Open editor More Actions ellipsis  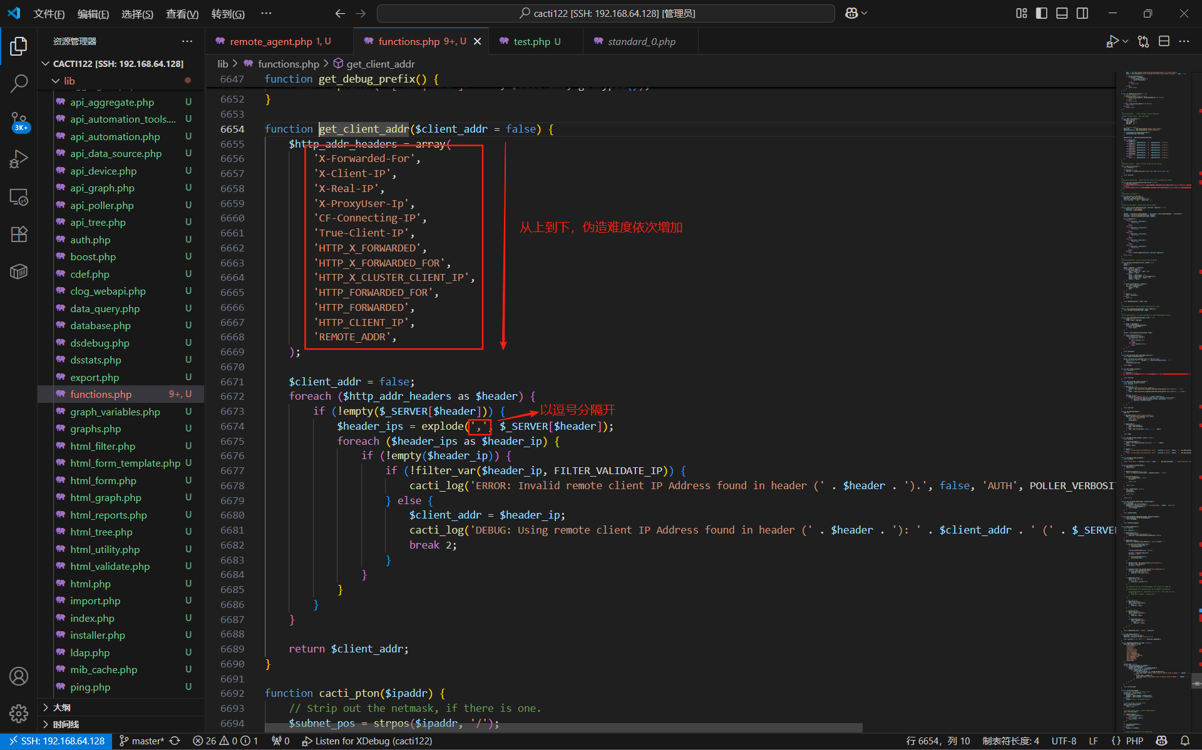coord(1184,41)
